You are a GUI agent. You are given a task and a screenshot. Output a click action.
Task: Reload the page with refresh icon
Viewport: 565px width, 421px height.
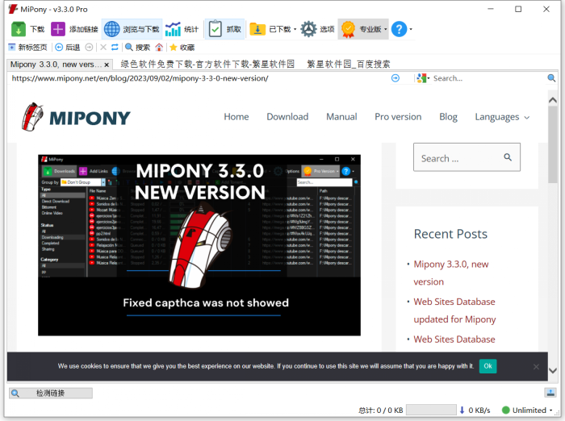[115, 47]
